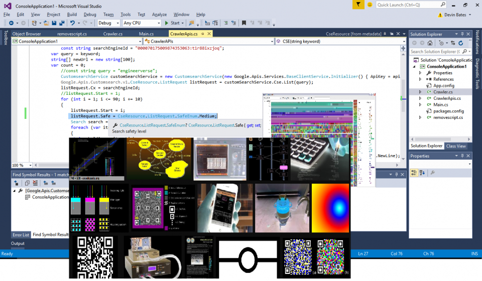Screen dimensions: 482x281
Task: Open the Analyze menu
Action: 159,15
